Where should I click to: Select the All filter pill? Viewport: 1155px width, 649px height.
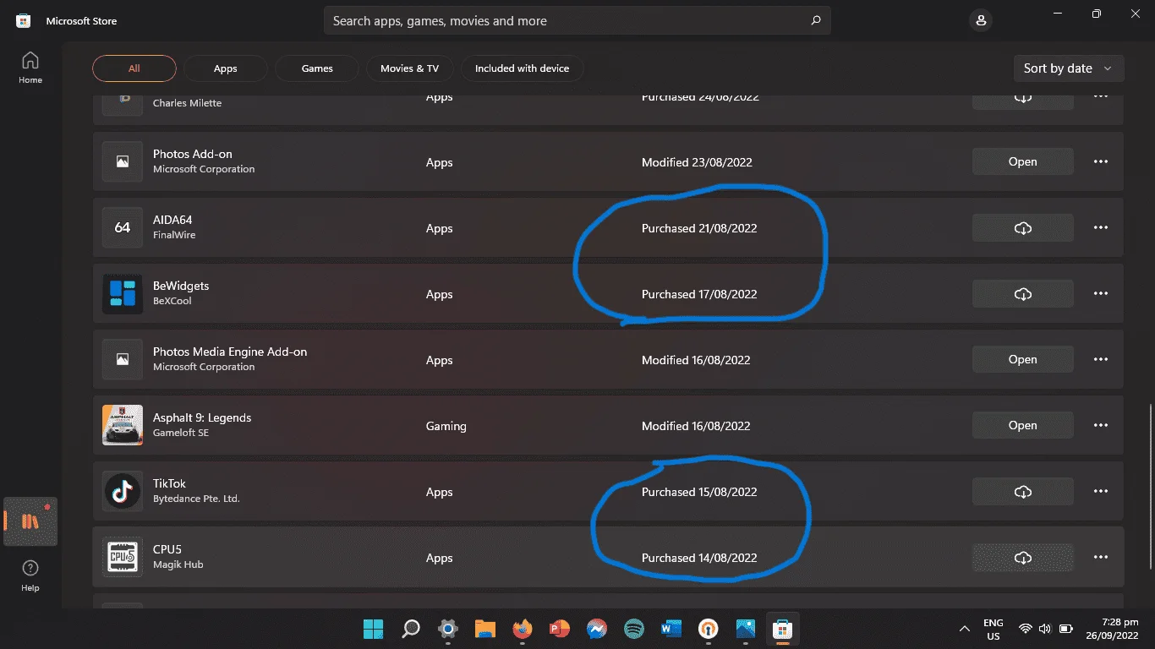coord(134,68)
